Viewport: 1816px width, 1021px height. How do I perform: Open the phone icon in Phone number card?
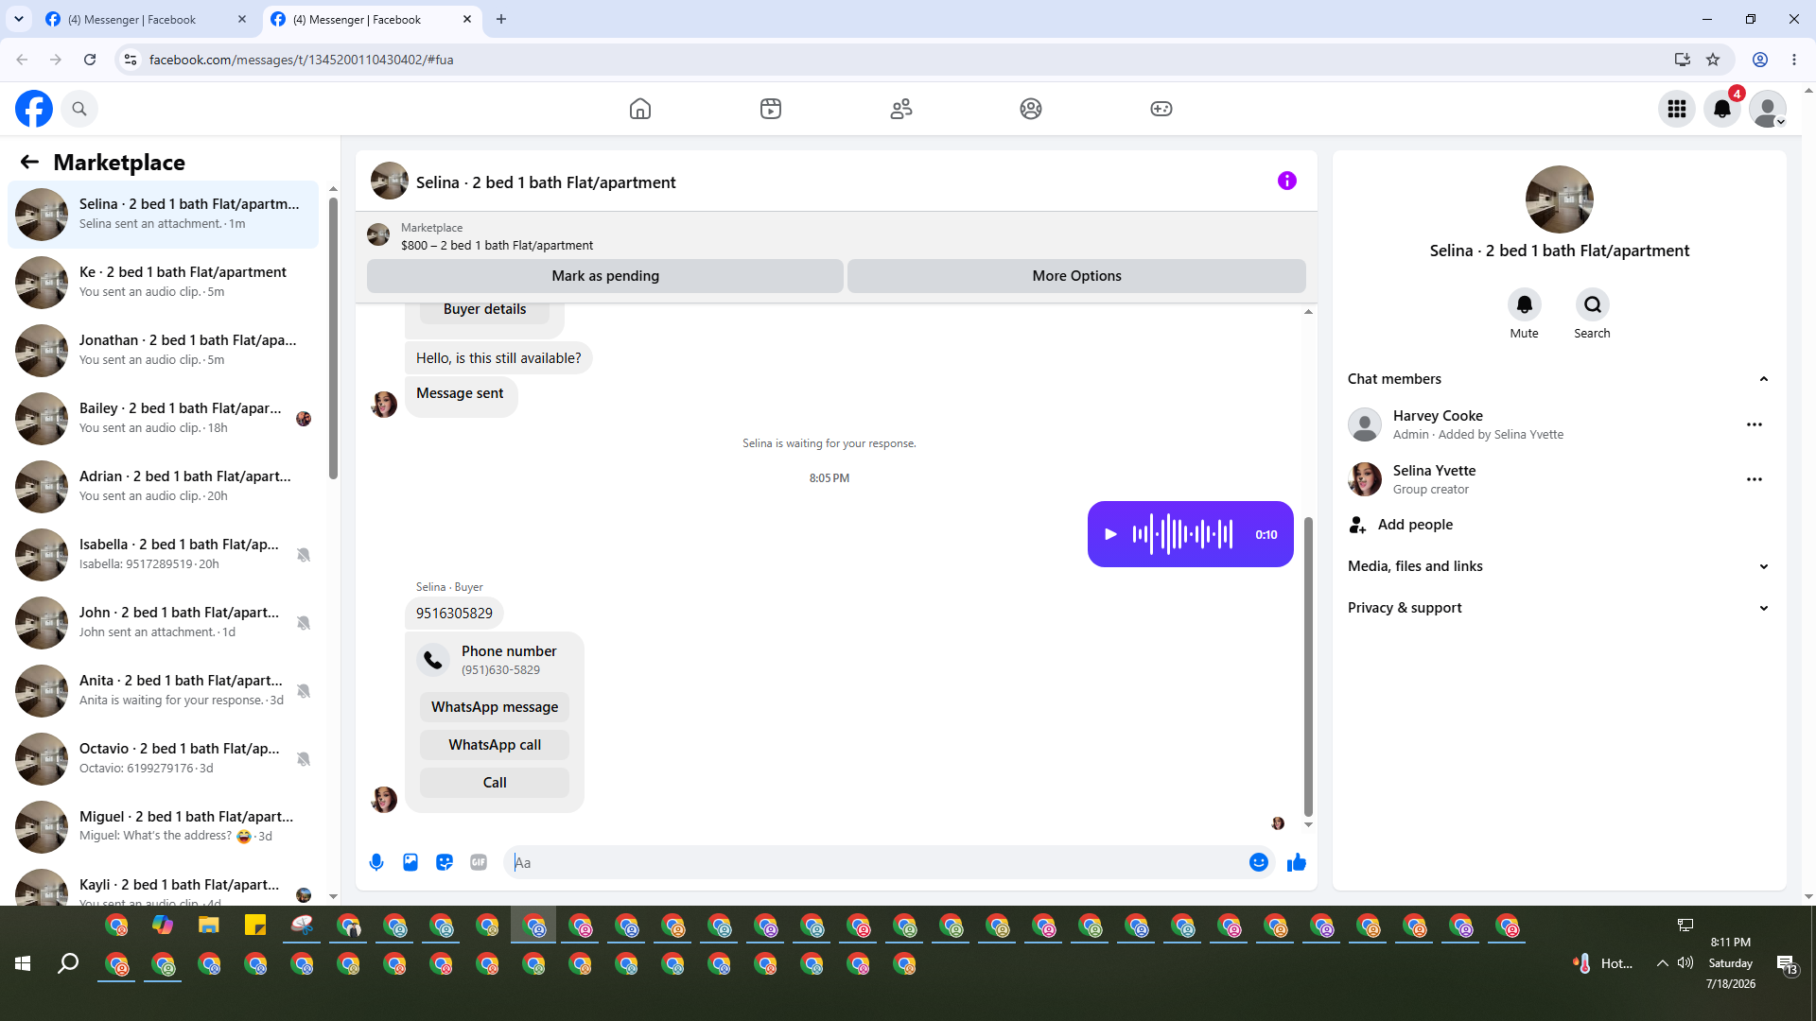pos(433,659)
